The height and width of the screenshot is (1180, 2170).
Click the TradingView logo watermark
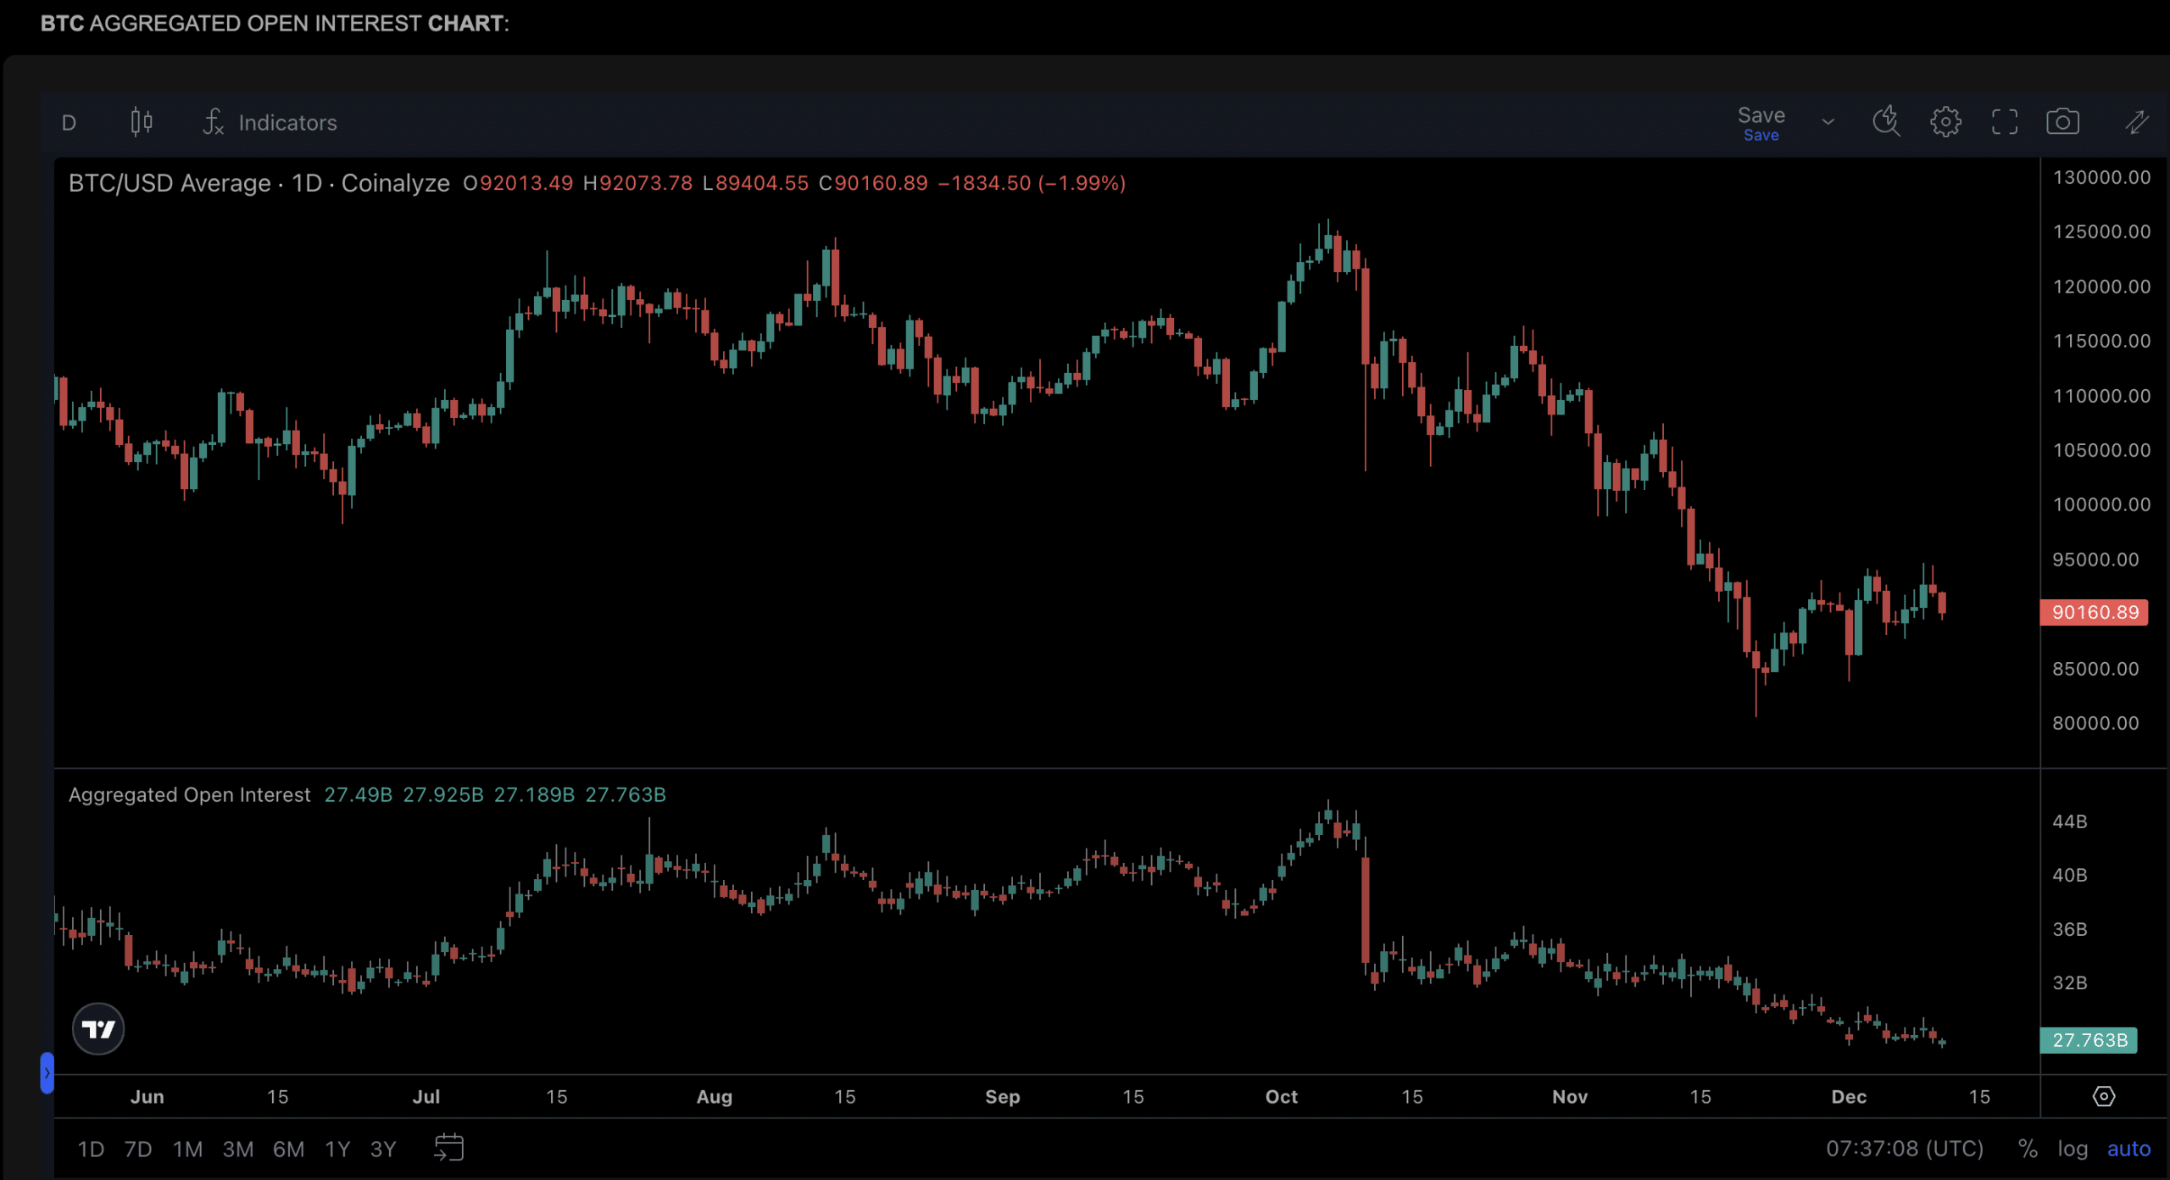tap(98, 1028)
